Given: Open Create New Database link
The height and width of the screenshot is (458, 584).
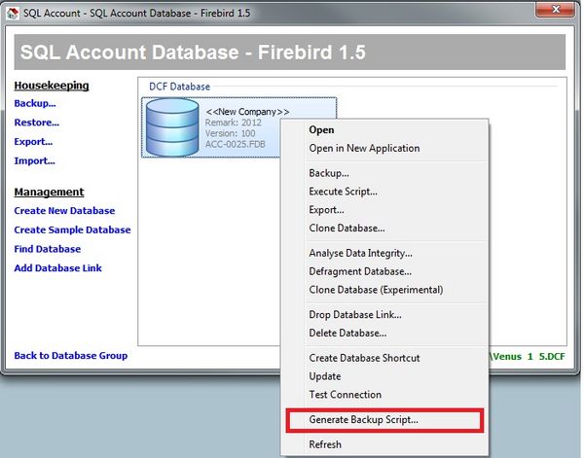Looking at the screenshot, I should (64, 211).
